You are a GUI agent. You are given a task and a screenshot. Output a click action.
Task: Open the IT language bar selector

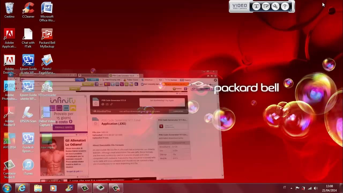pyautogui.click(x=285, y=188)
